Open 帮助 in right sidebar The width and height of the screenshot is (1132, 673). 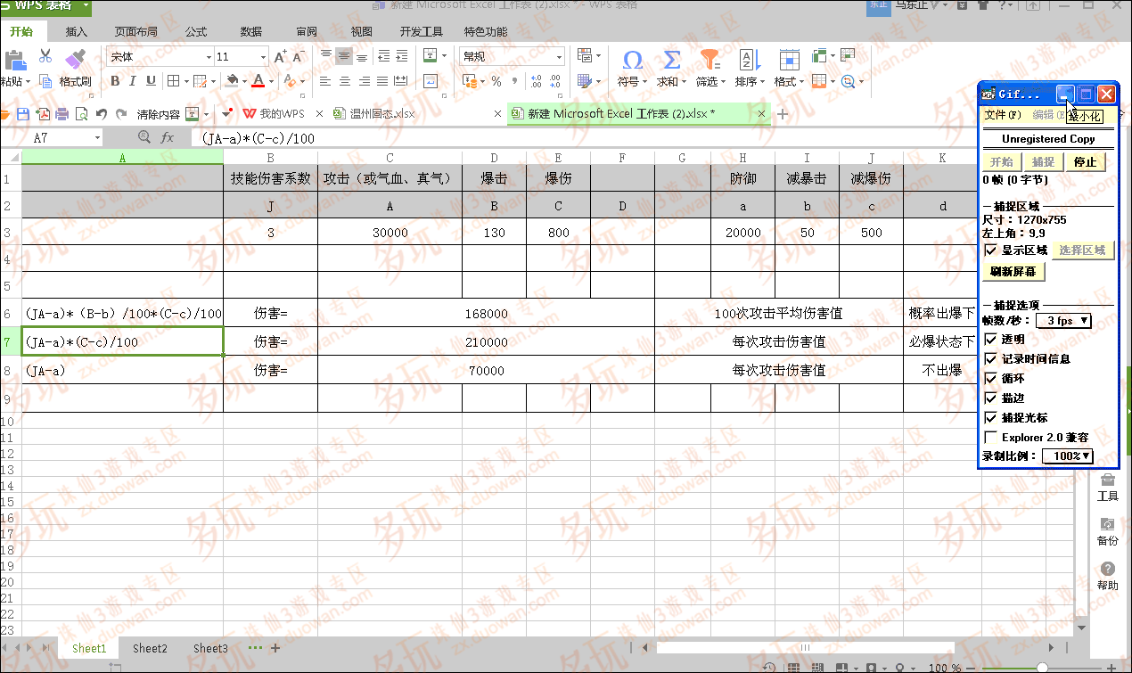tap(1108, 577)
